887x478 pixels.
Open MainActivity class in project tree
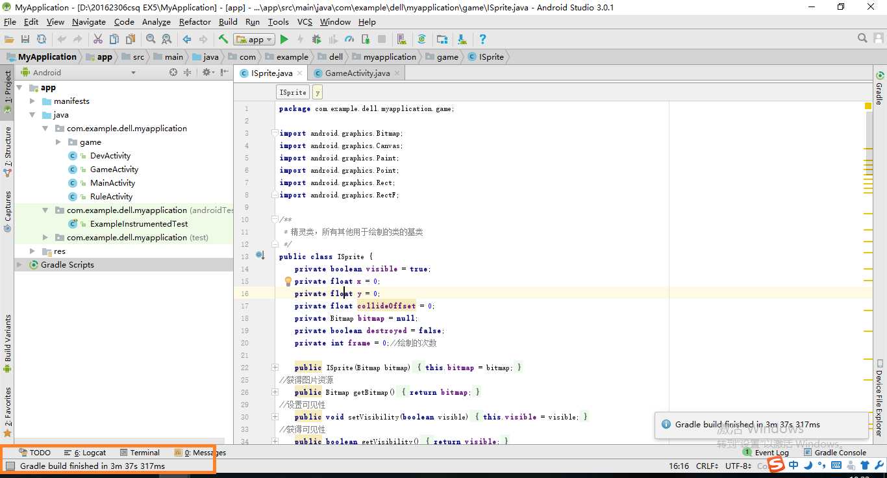[x=112, y=183]
